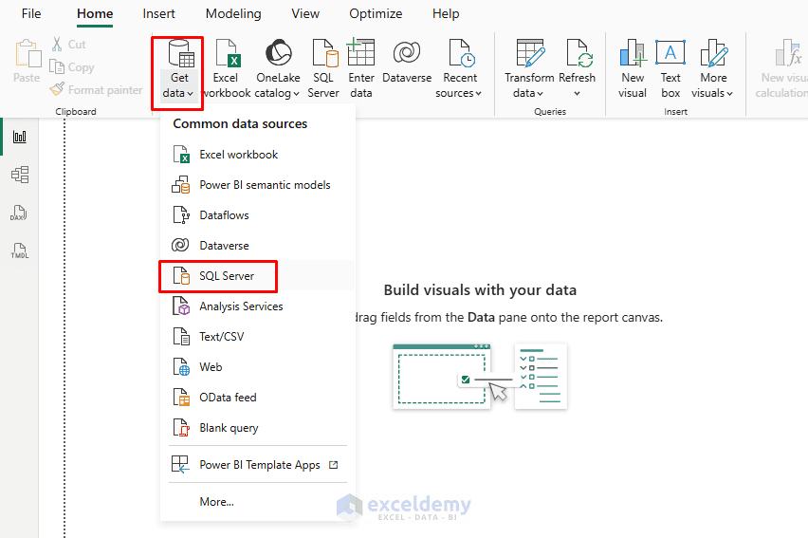This screenshot has width=808, height=538.
Task: Choose Dataverse from the dropdown menu
Action: [257, 246]
